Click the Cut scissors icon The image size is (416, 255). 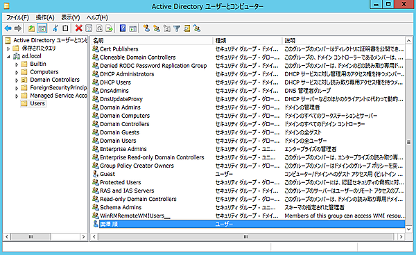(x=55, y=28)
